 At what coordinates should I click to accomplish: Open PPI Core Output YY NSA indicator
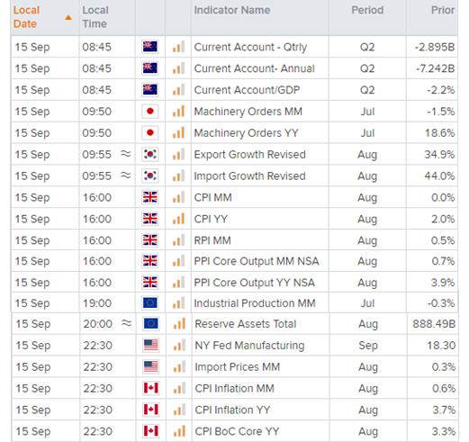[255, 283]
